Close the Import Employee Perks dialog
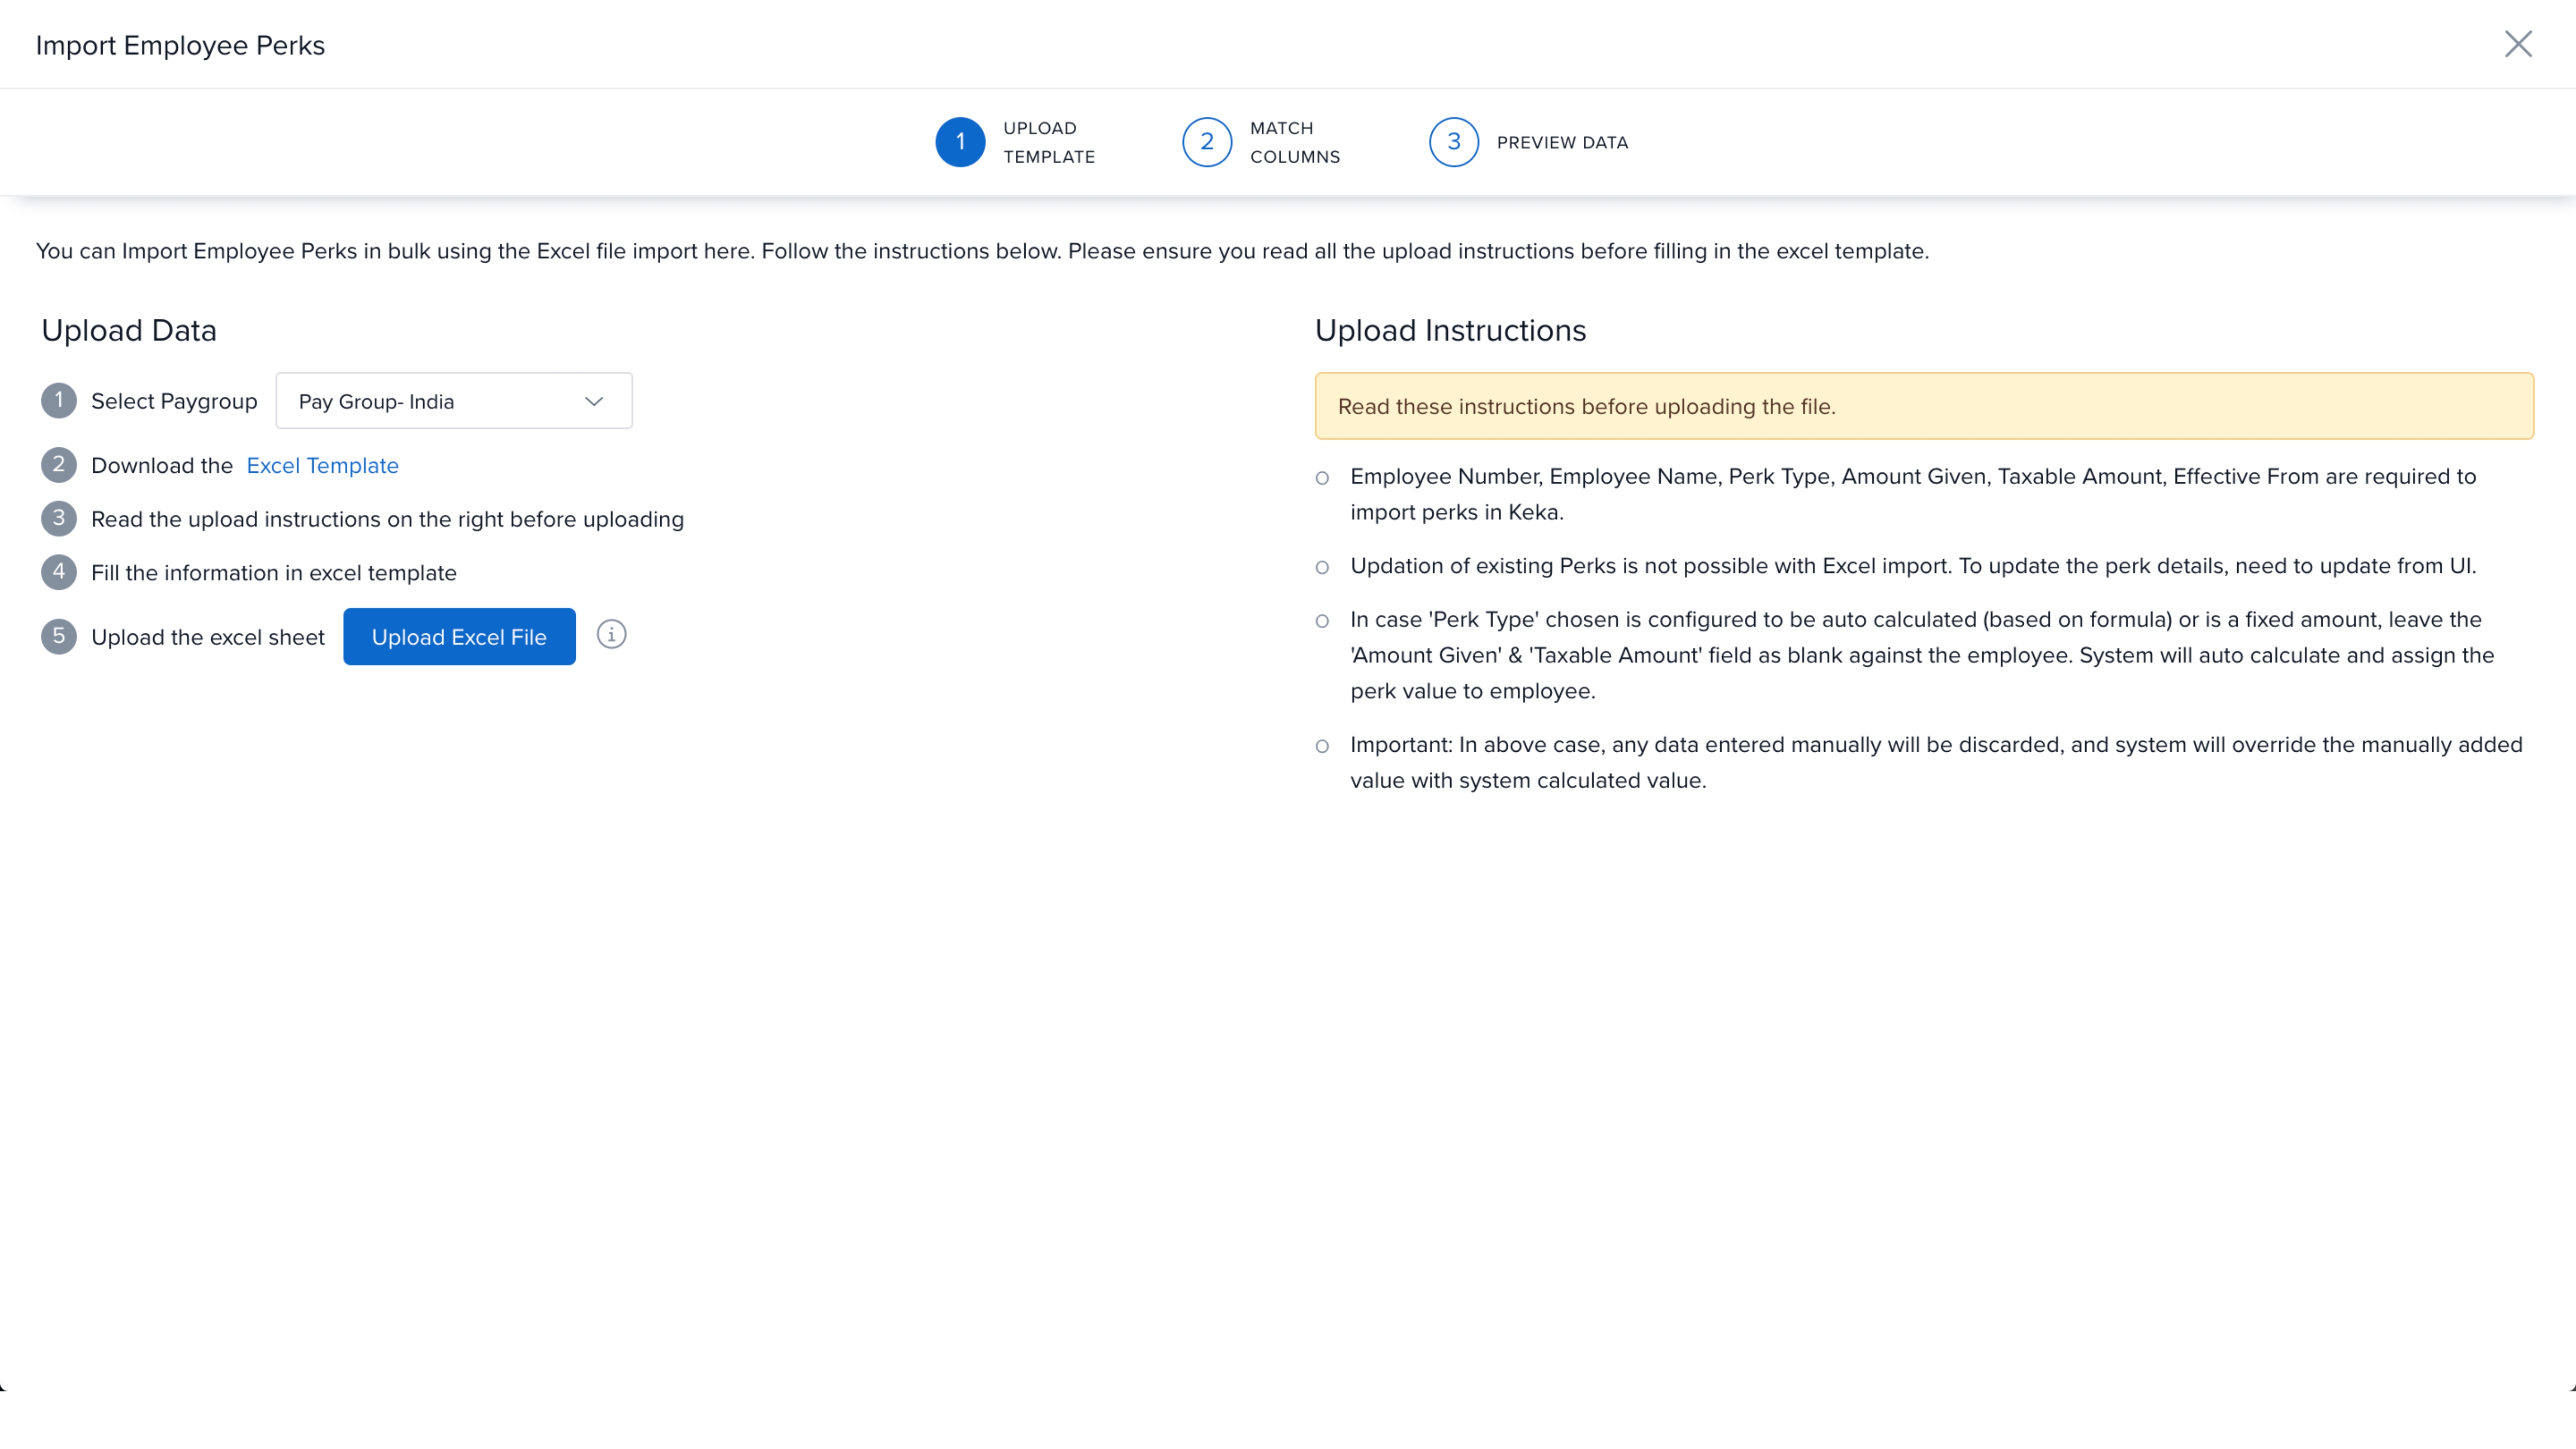 tap(2517, 44)
